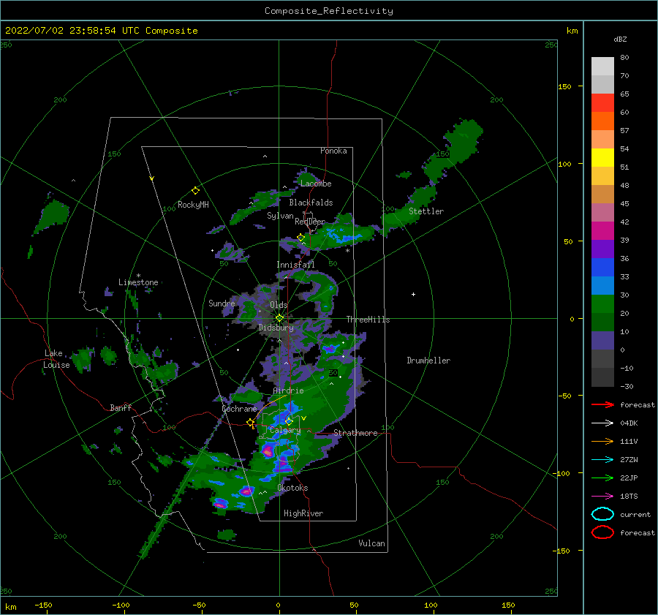Image resolution: width=658 pixels, height=615 pixels.
Task: Click the Okotoks town label
Action: coord(292,488)
